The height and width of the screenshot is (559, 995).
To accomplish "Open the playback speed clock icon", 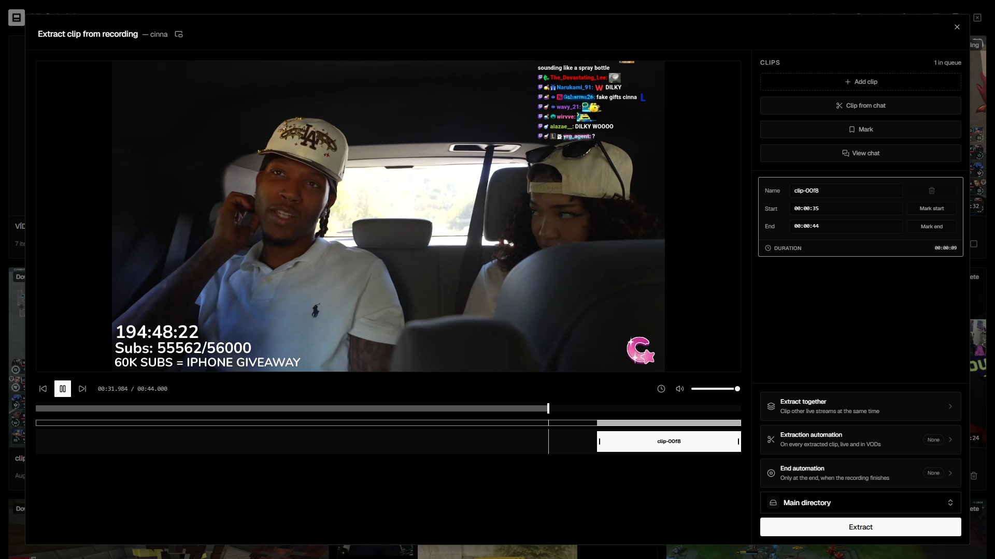I will pos(661,389).
